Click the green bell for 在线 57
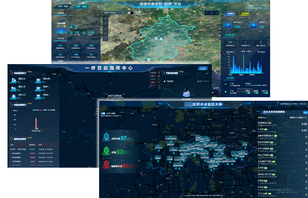The width and height of the screenshot is (308, 198). (x=106, y=150)
